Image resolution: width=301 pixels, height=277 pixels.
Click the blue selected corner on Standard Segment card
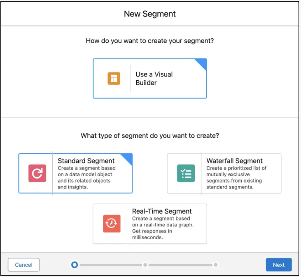point(127,158)
